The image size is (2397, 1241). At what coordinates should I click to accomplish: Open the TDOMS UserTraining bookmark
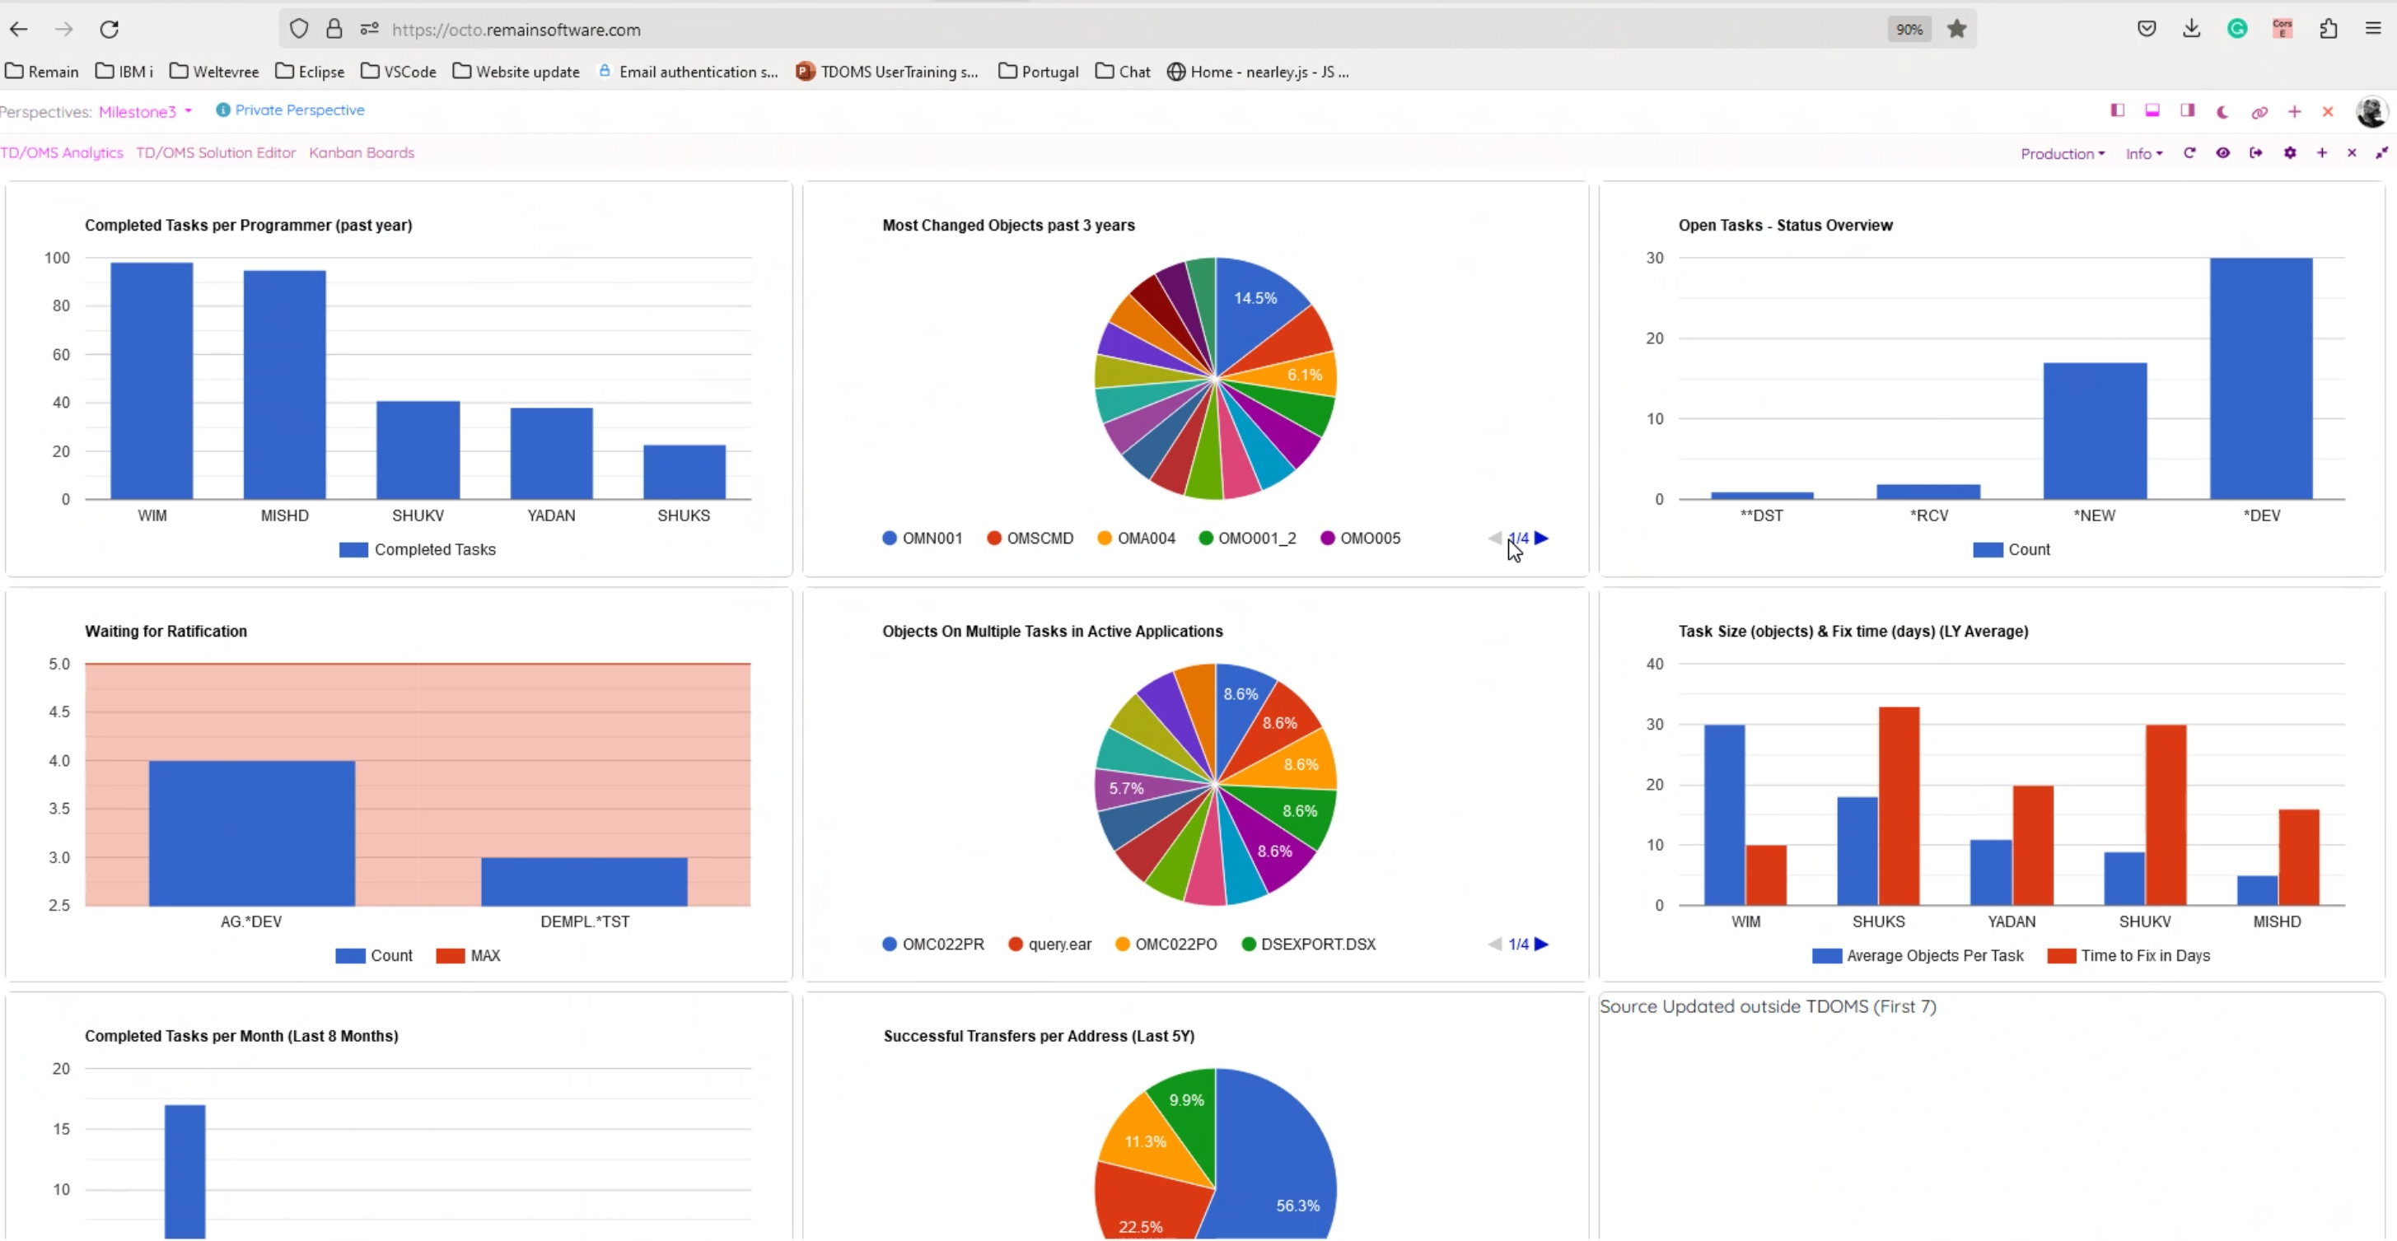click(887, 72)
